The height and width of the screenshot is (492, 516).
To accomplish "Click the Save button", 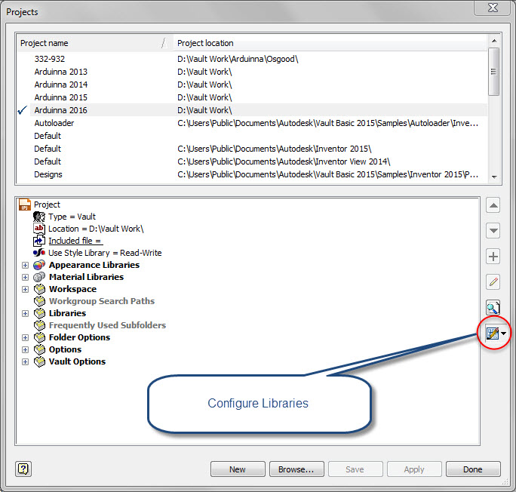I will pos(355,469).
